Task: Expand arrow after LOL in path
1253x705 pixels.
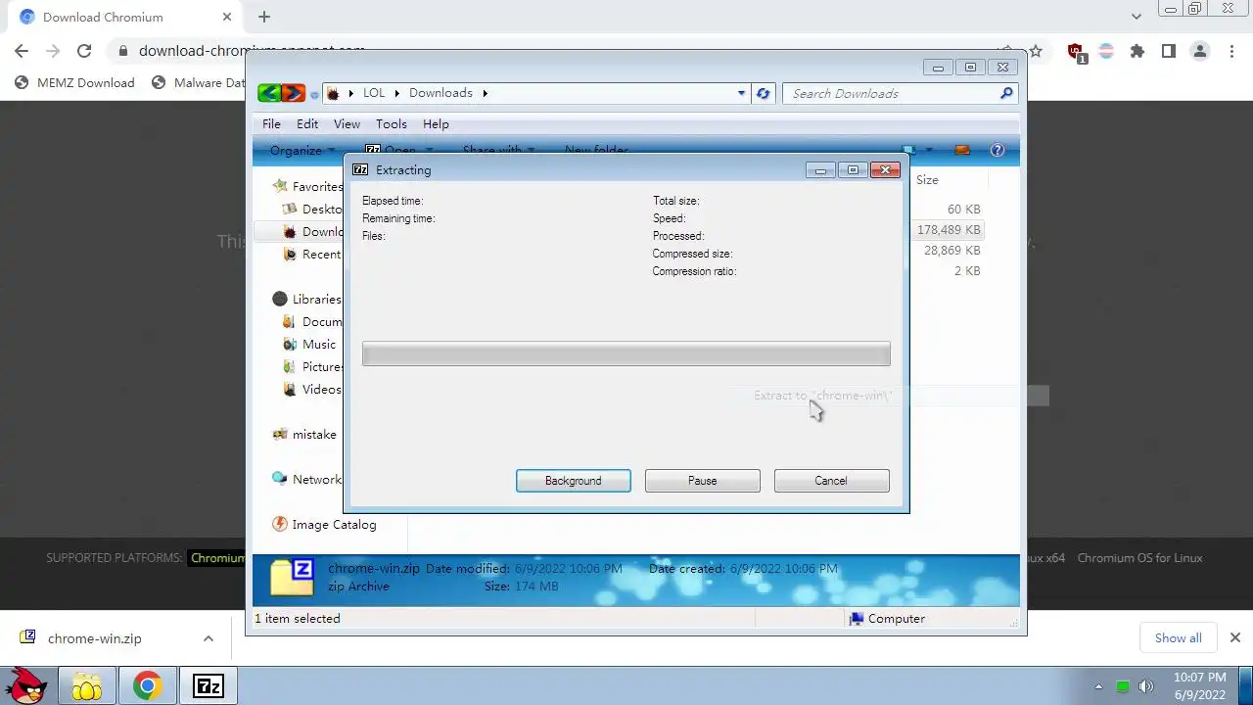Action: (397, 93)
